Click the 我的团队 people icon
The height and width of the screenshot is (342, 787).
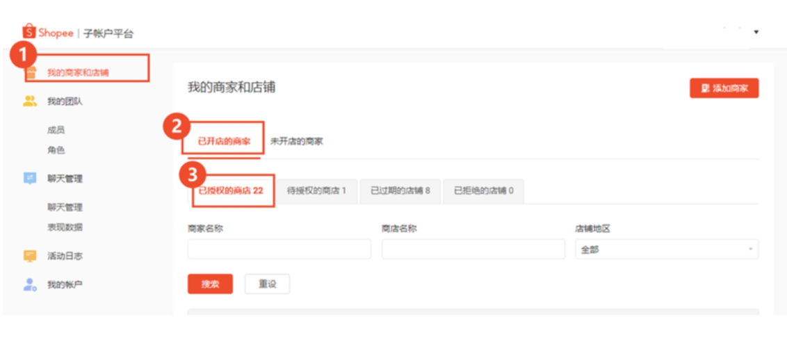(30, 101)
